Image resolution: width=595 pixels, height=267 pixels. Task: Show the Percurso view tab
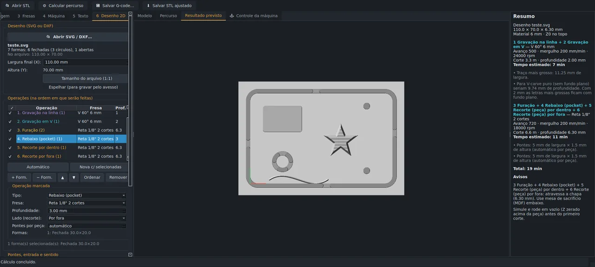click(x=168, y=16)
